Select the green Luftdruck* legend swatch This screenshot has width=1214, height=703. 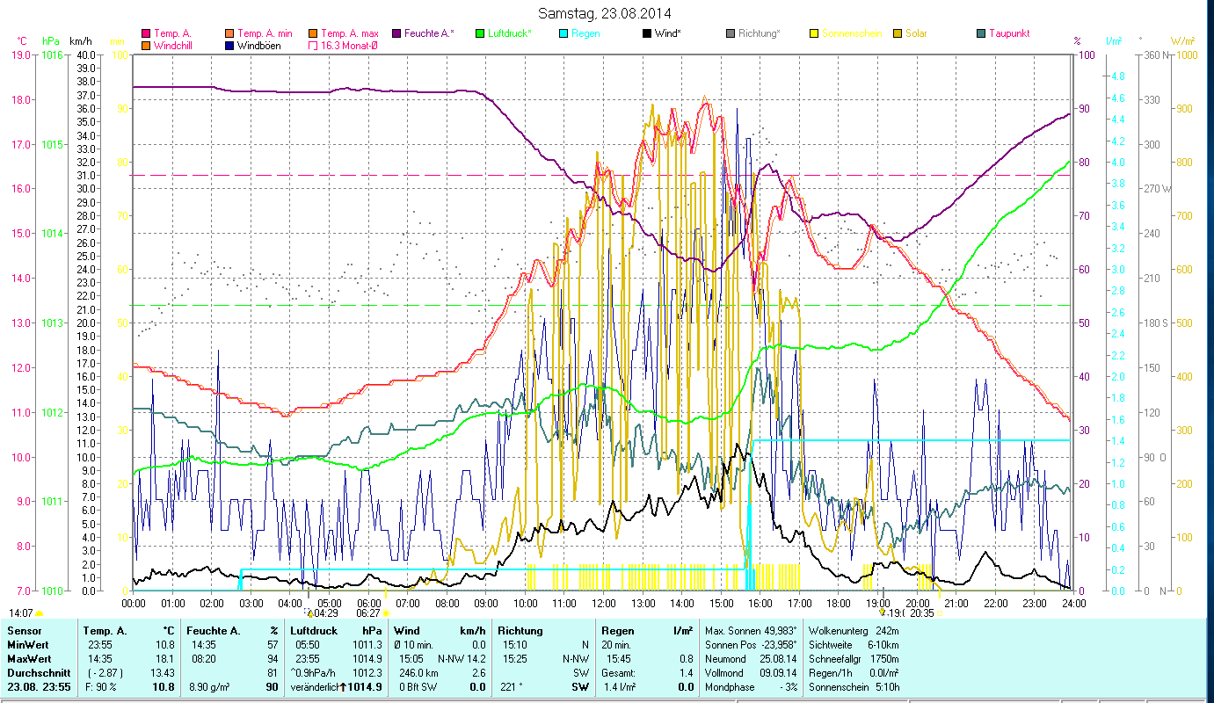tap(479, 33)
